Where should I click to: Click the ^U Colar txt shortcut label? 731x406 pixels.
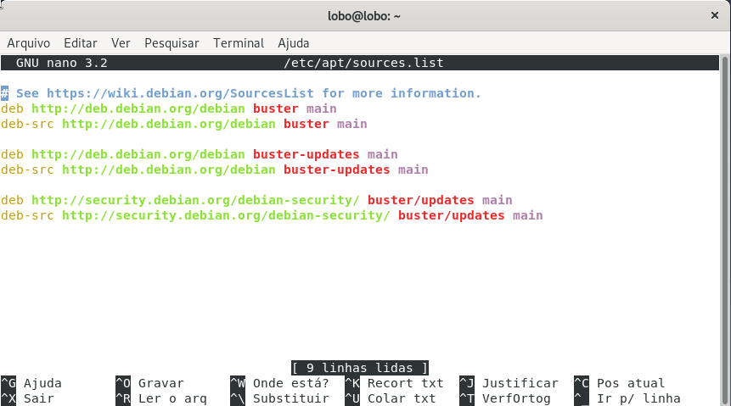tap(391, 398)
